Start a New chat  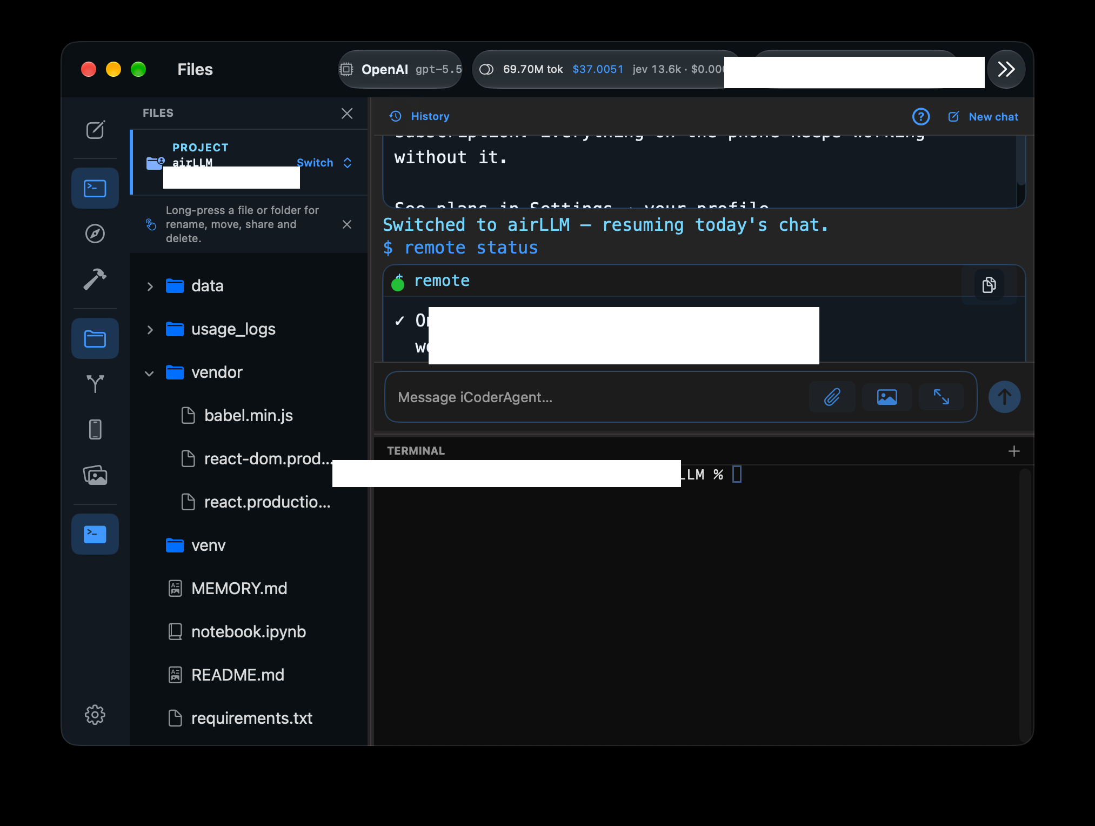tap(983, 117)
